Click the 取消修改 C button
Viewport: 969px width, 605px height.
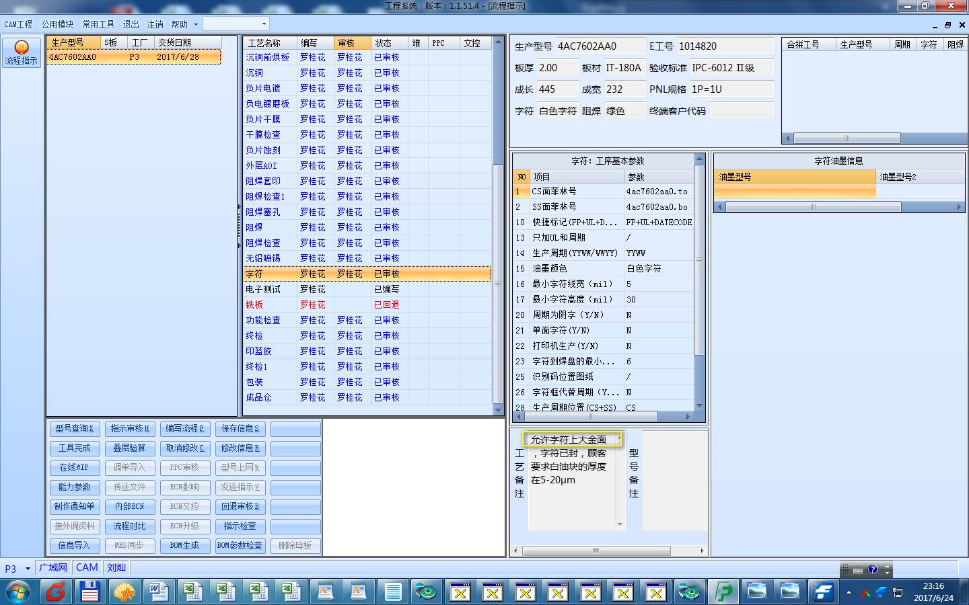pyautogui.click(x=185, y=448)
